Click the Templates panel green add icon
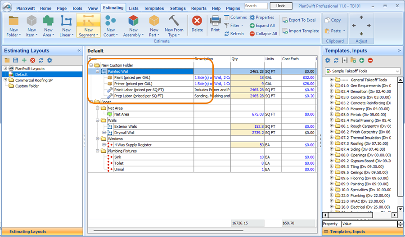 tap(362, 60)
